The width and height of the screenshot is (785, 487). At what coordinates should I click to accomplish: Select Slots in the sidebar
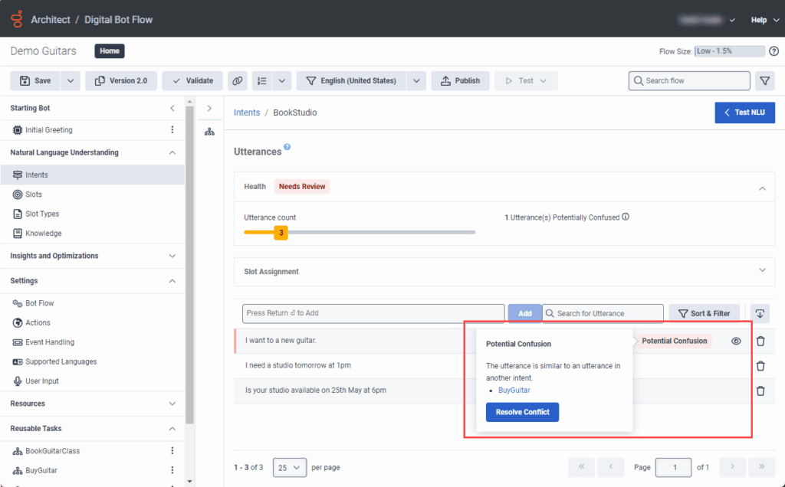(34, 194)
